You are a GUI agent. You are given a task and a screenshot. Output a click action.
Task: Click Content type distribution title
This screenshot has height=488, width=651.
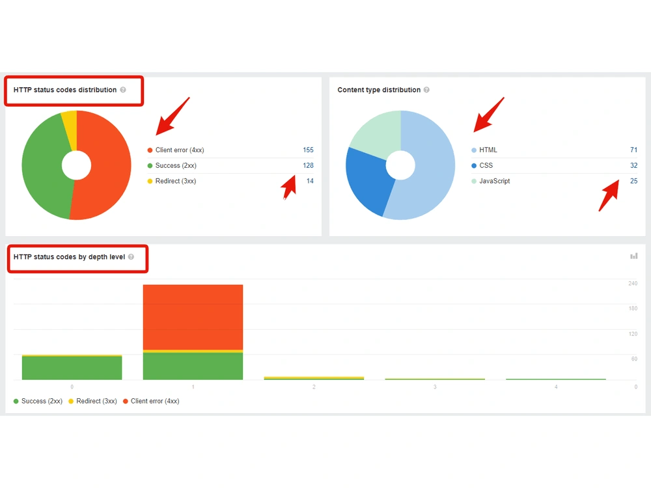pos(379,90)
